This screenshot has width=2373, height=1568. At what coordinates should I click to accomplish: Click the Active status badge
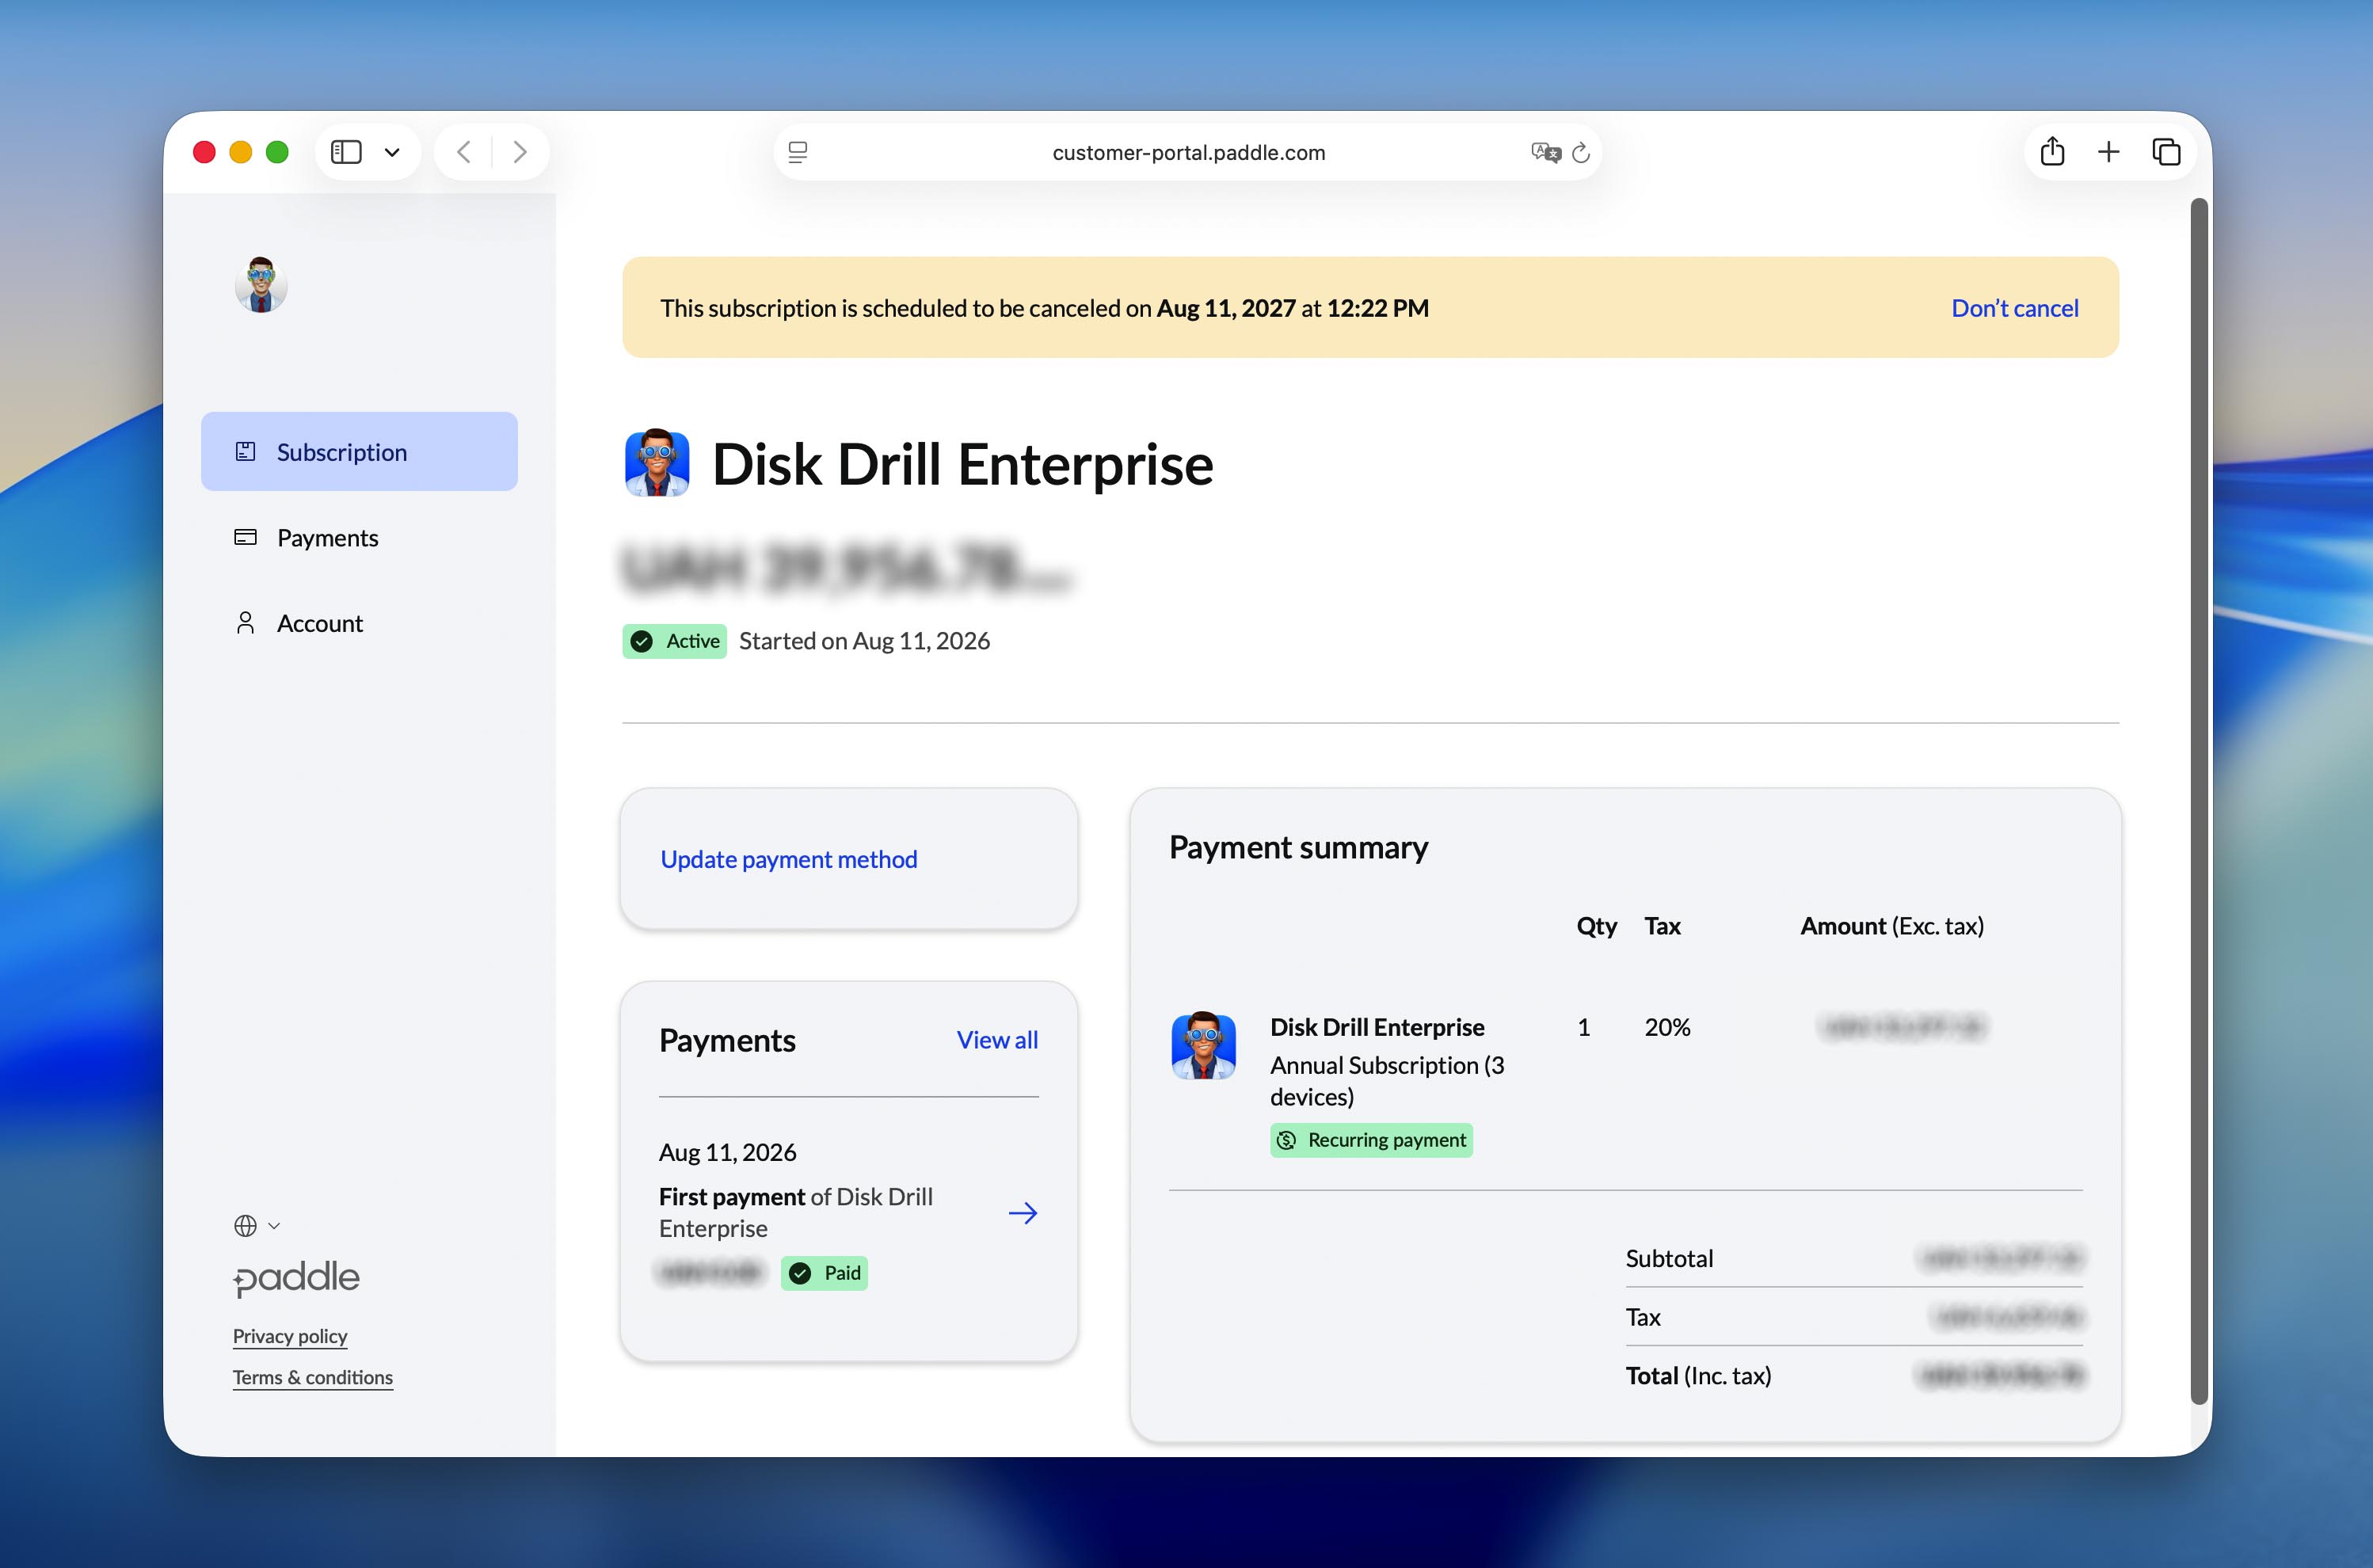click(675, 641)
